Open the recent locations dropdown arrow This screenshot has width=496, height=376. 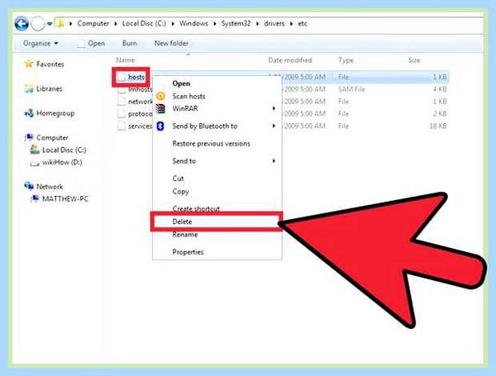tap(50, 24)
